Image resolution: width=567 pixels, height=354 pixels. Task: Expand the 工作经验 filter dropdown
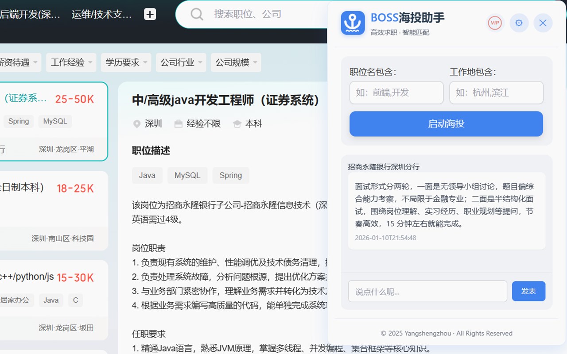point(71,62)
